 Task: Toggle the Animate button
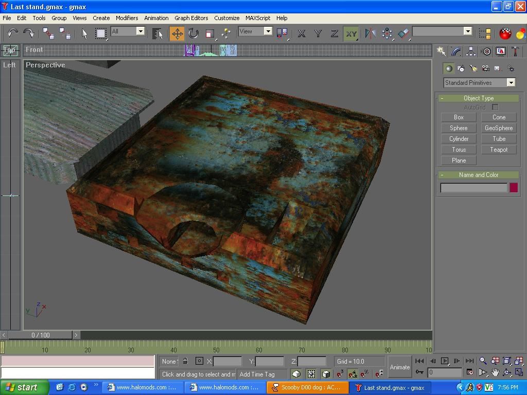coord(399,367)
